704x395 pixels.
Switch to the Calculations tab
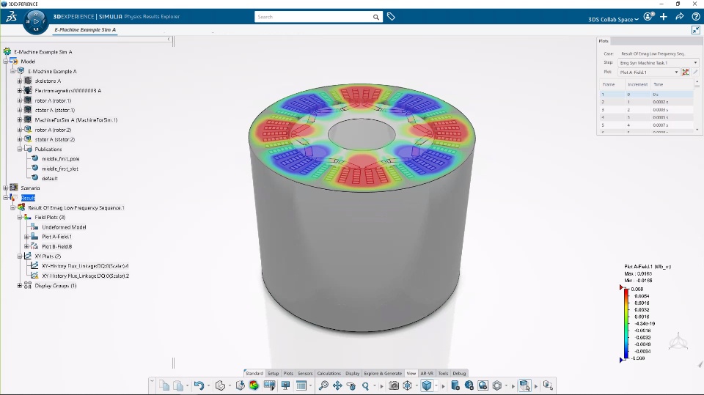click(x=329, y=374)
